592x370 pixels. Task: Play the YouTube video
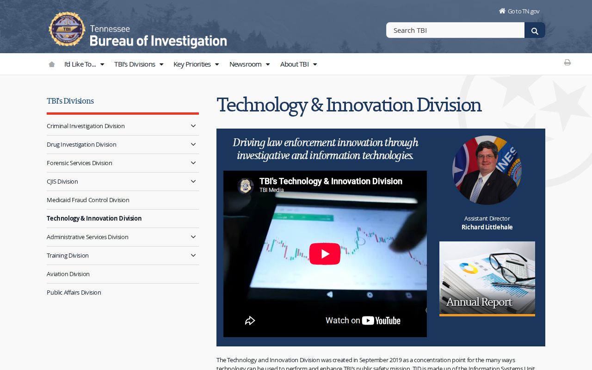[x=325, y=254]
